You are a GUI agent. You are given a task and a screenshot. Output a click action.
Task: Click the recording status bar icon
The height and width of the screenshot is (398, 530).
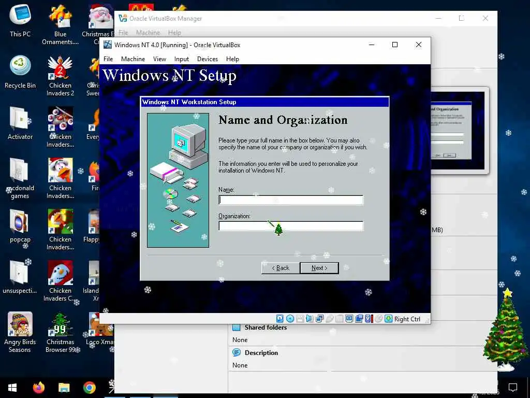pos(359,319)
